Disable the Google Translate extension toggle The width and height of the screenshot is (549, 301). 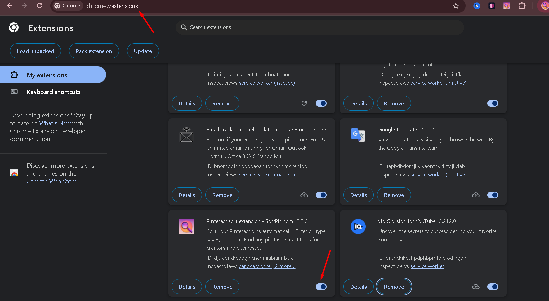click(493, 195)
